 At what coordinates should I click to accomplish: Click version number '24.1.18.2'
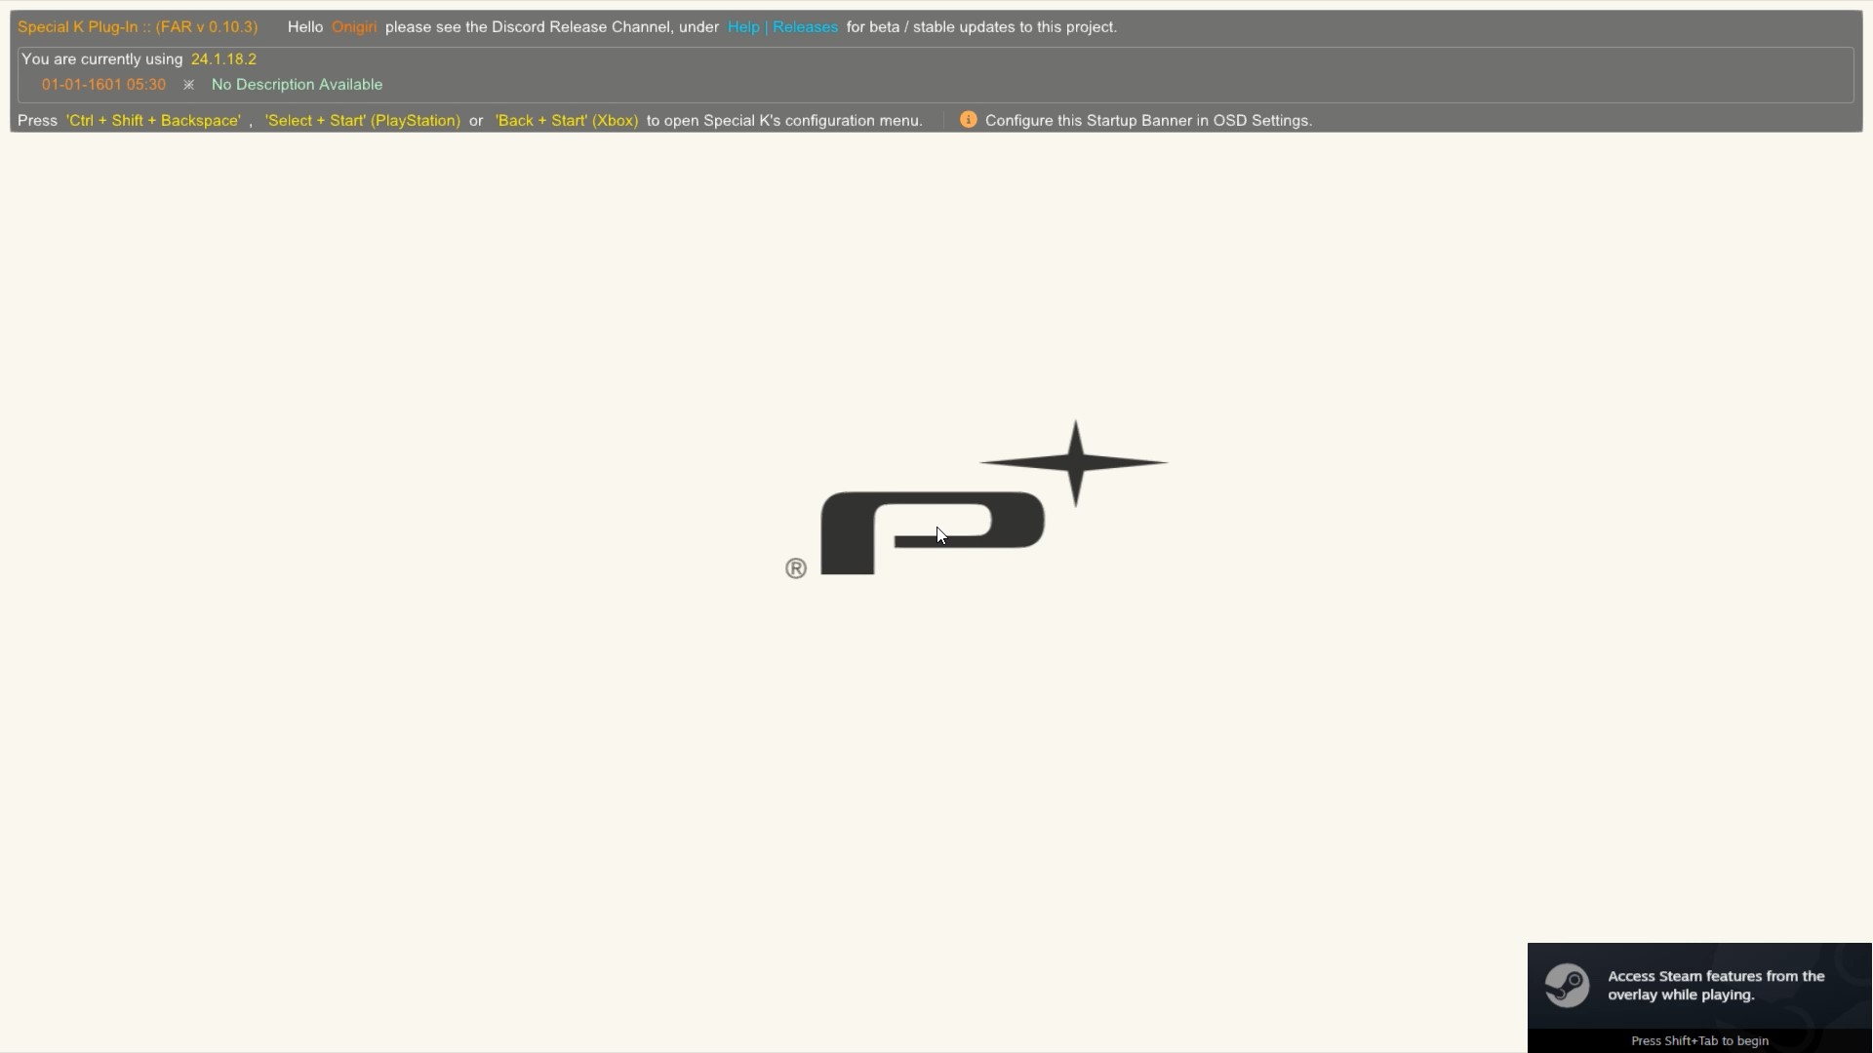pos(223,59)
